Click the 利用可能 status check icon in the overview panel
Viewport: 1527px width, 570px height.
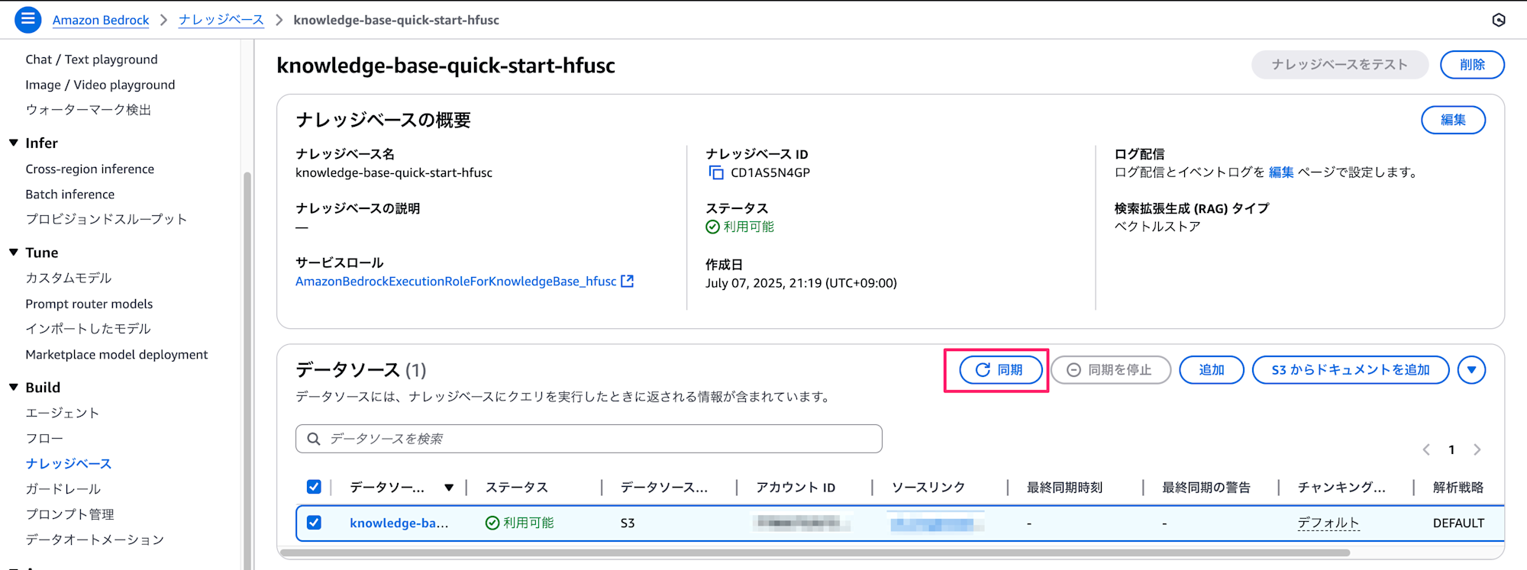tap(712, 227)
